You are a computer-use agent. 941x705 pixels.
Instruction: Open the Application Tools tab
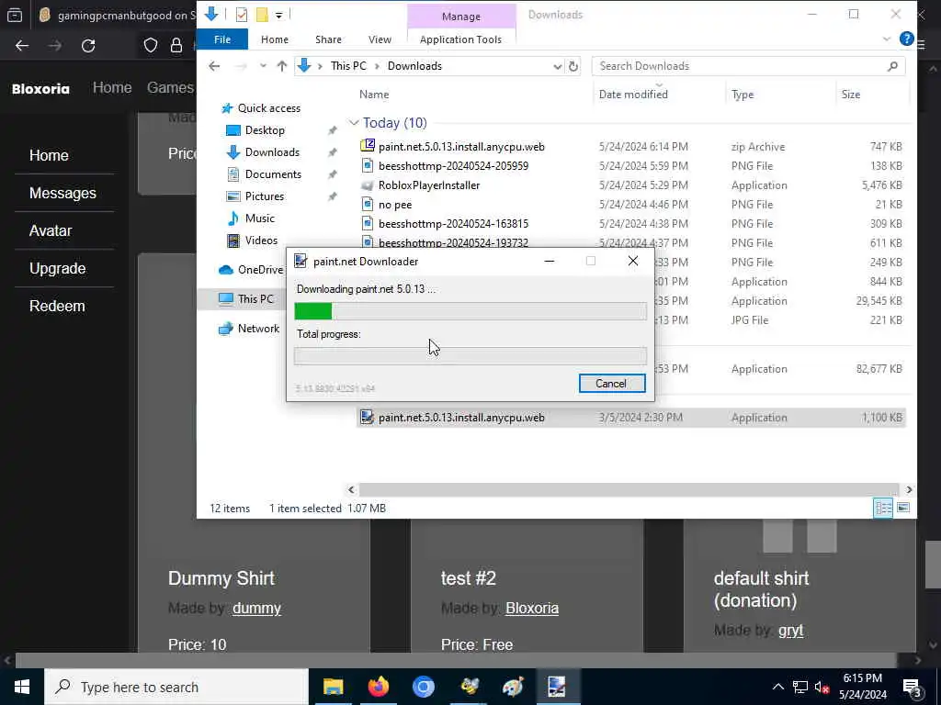pyautogui.click(x=460, y=39)
